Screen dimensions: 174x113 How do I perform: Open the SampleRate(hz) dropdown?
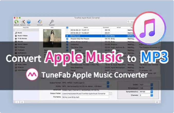152,92
